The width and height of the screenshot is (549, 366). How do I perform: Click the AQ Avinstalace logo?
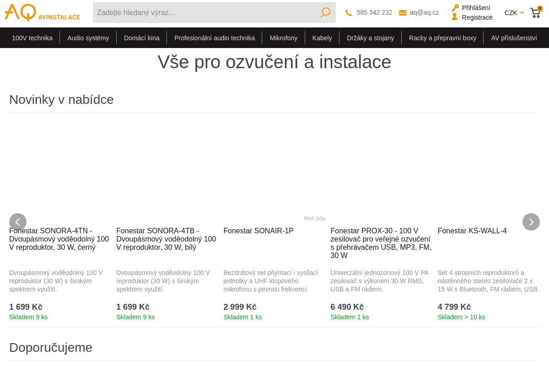pos(42,12)
